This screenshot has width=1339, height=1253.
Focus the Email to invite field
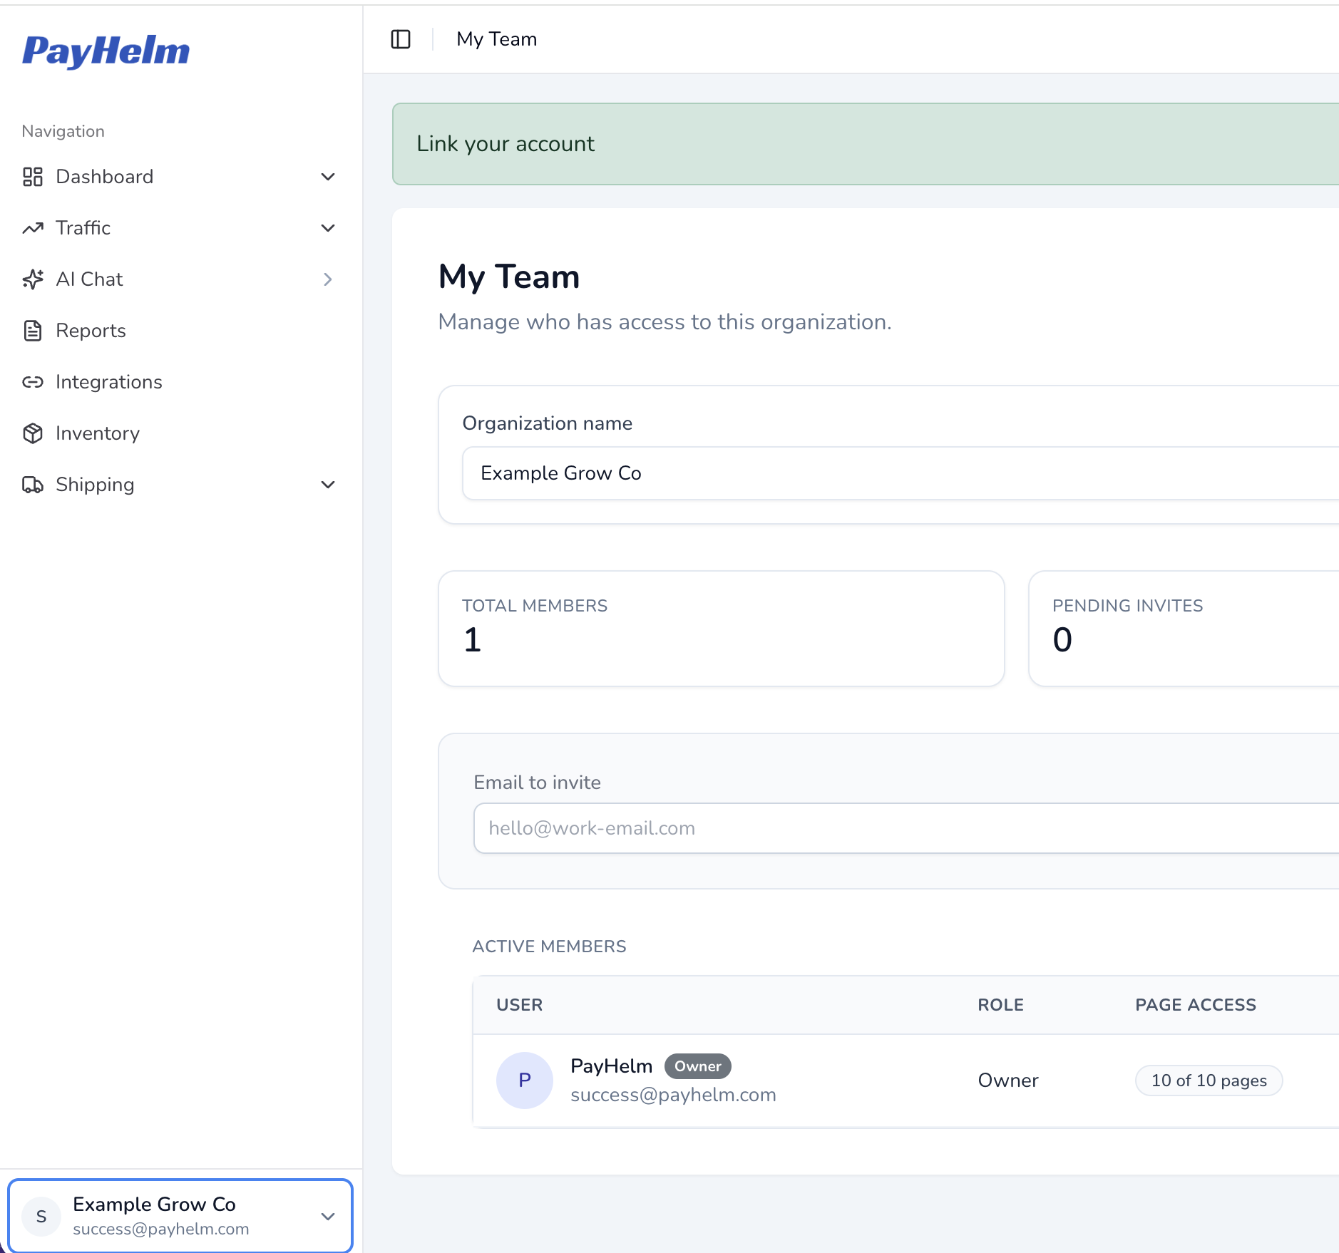click(906, 828)
